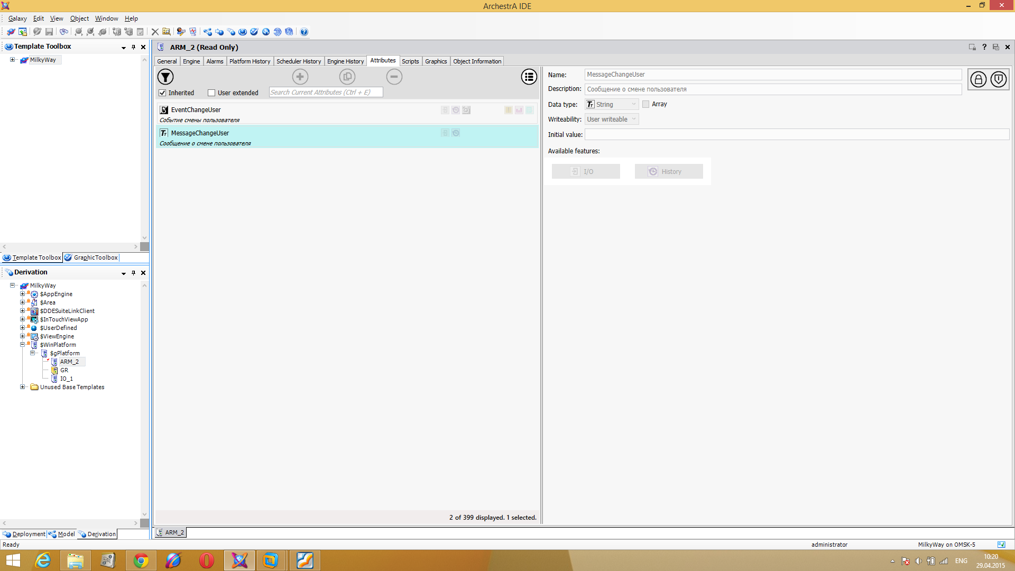Toggle the Array checkbox
Viewport: 1015px width, 571px height.
coord(645,104)
